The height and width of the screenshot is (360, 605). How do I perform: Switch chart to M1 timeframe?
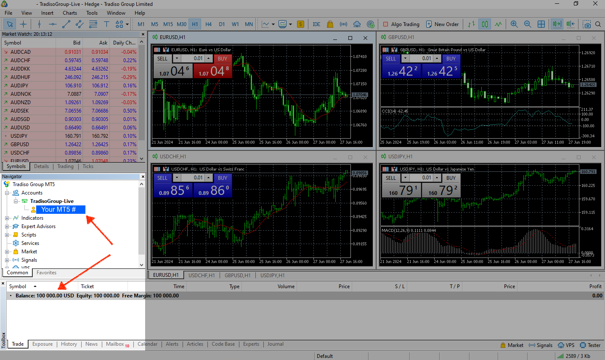point(141,24)
